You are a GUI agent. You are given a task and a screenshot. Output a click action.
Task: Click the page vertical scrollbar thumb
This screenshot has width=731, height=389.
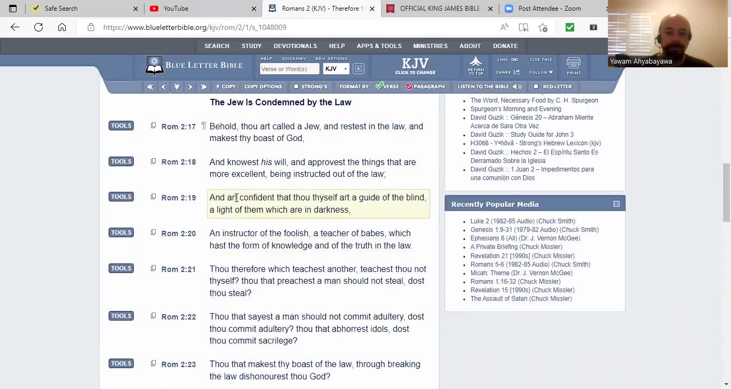click(x=726, y=192)
